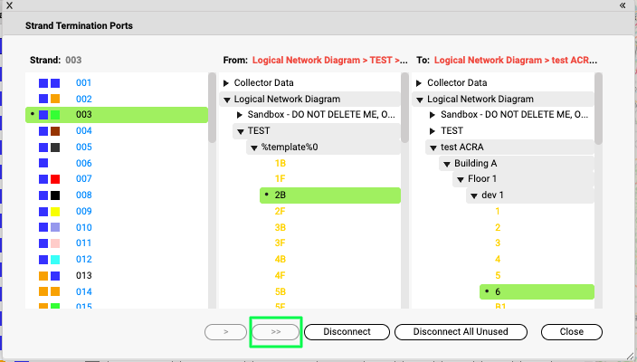This screenshot has height=362, width=637.
Task: Click the black swatch of strand 008
Action: click(55, 195)
